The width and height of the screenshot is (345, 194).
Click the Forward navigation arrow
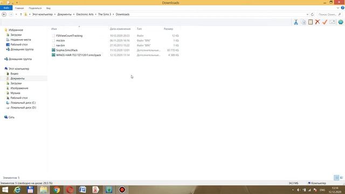pyautogui.click(x=11, y=15)
